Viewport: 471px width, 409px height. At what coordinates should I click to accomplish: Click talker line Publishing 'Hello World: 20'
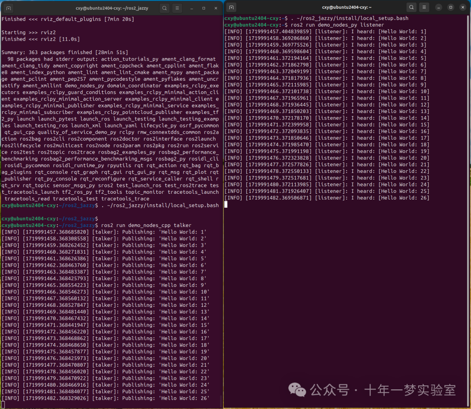(106, 358)
